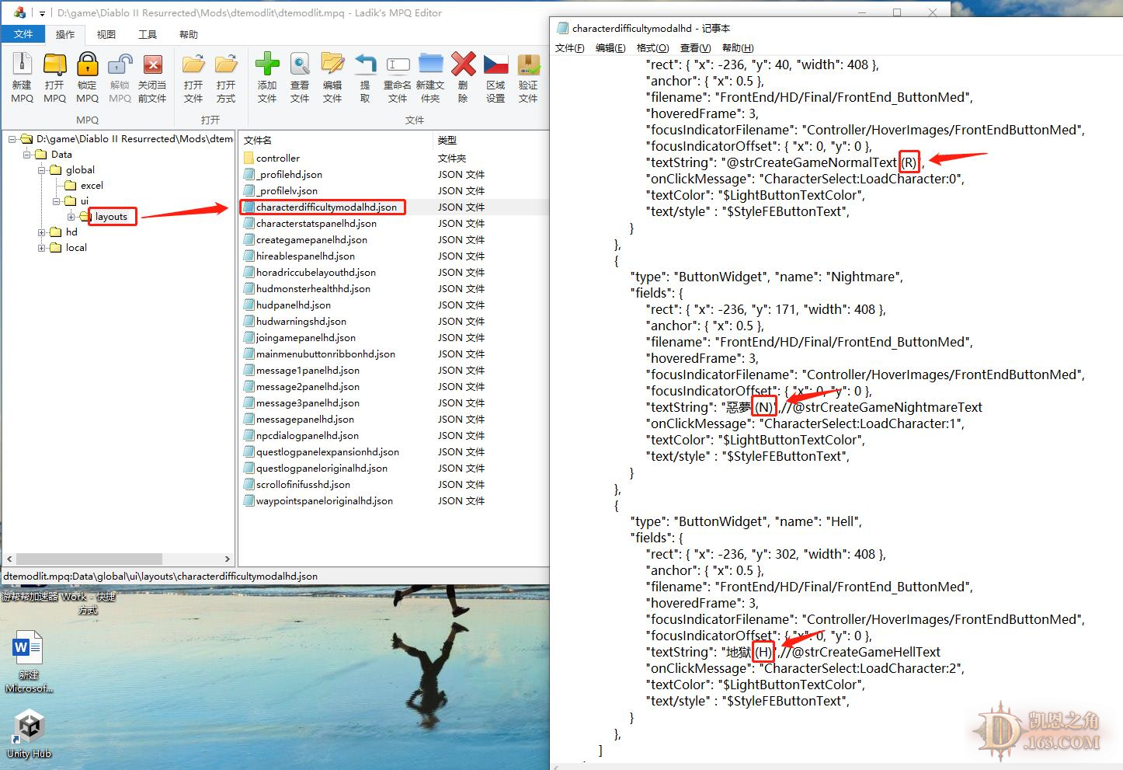This screenshot has height=770, width=1123.
Task: Click the red X 删除 icon
Action: coord(463,64)
